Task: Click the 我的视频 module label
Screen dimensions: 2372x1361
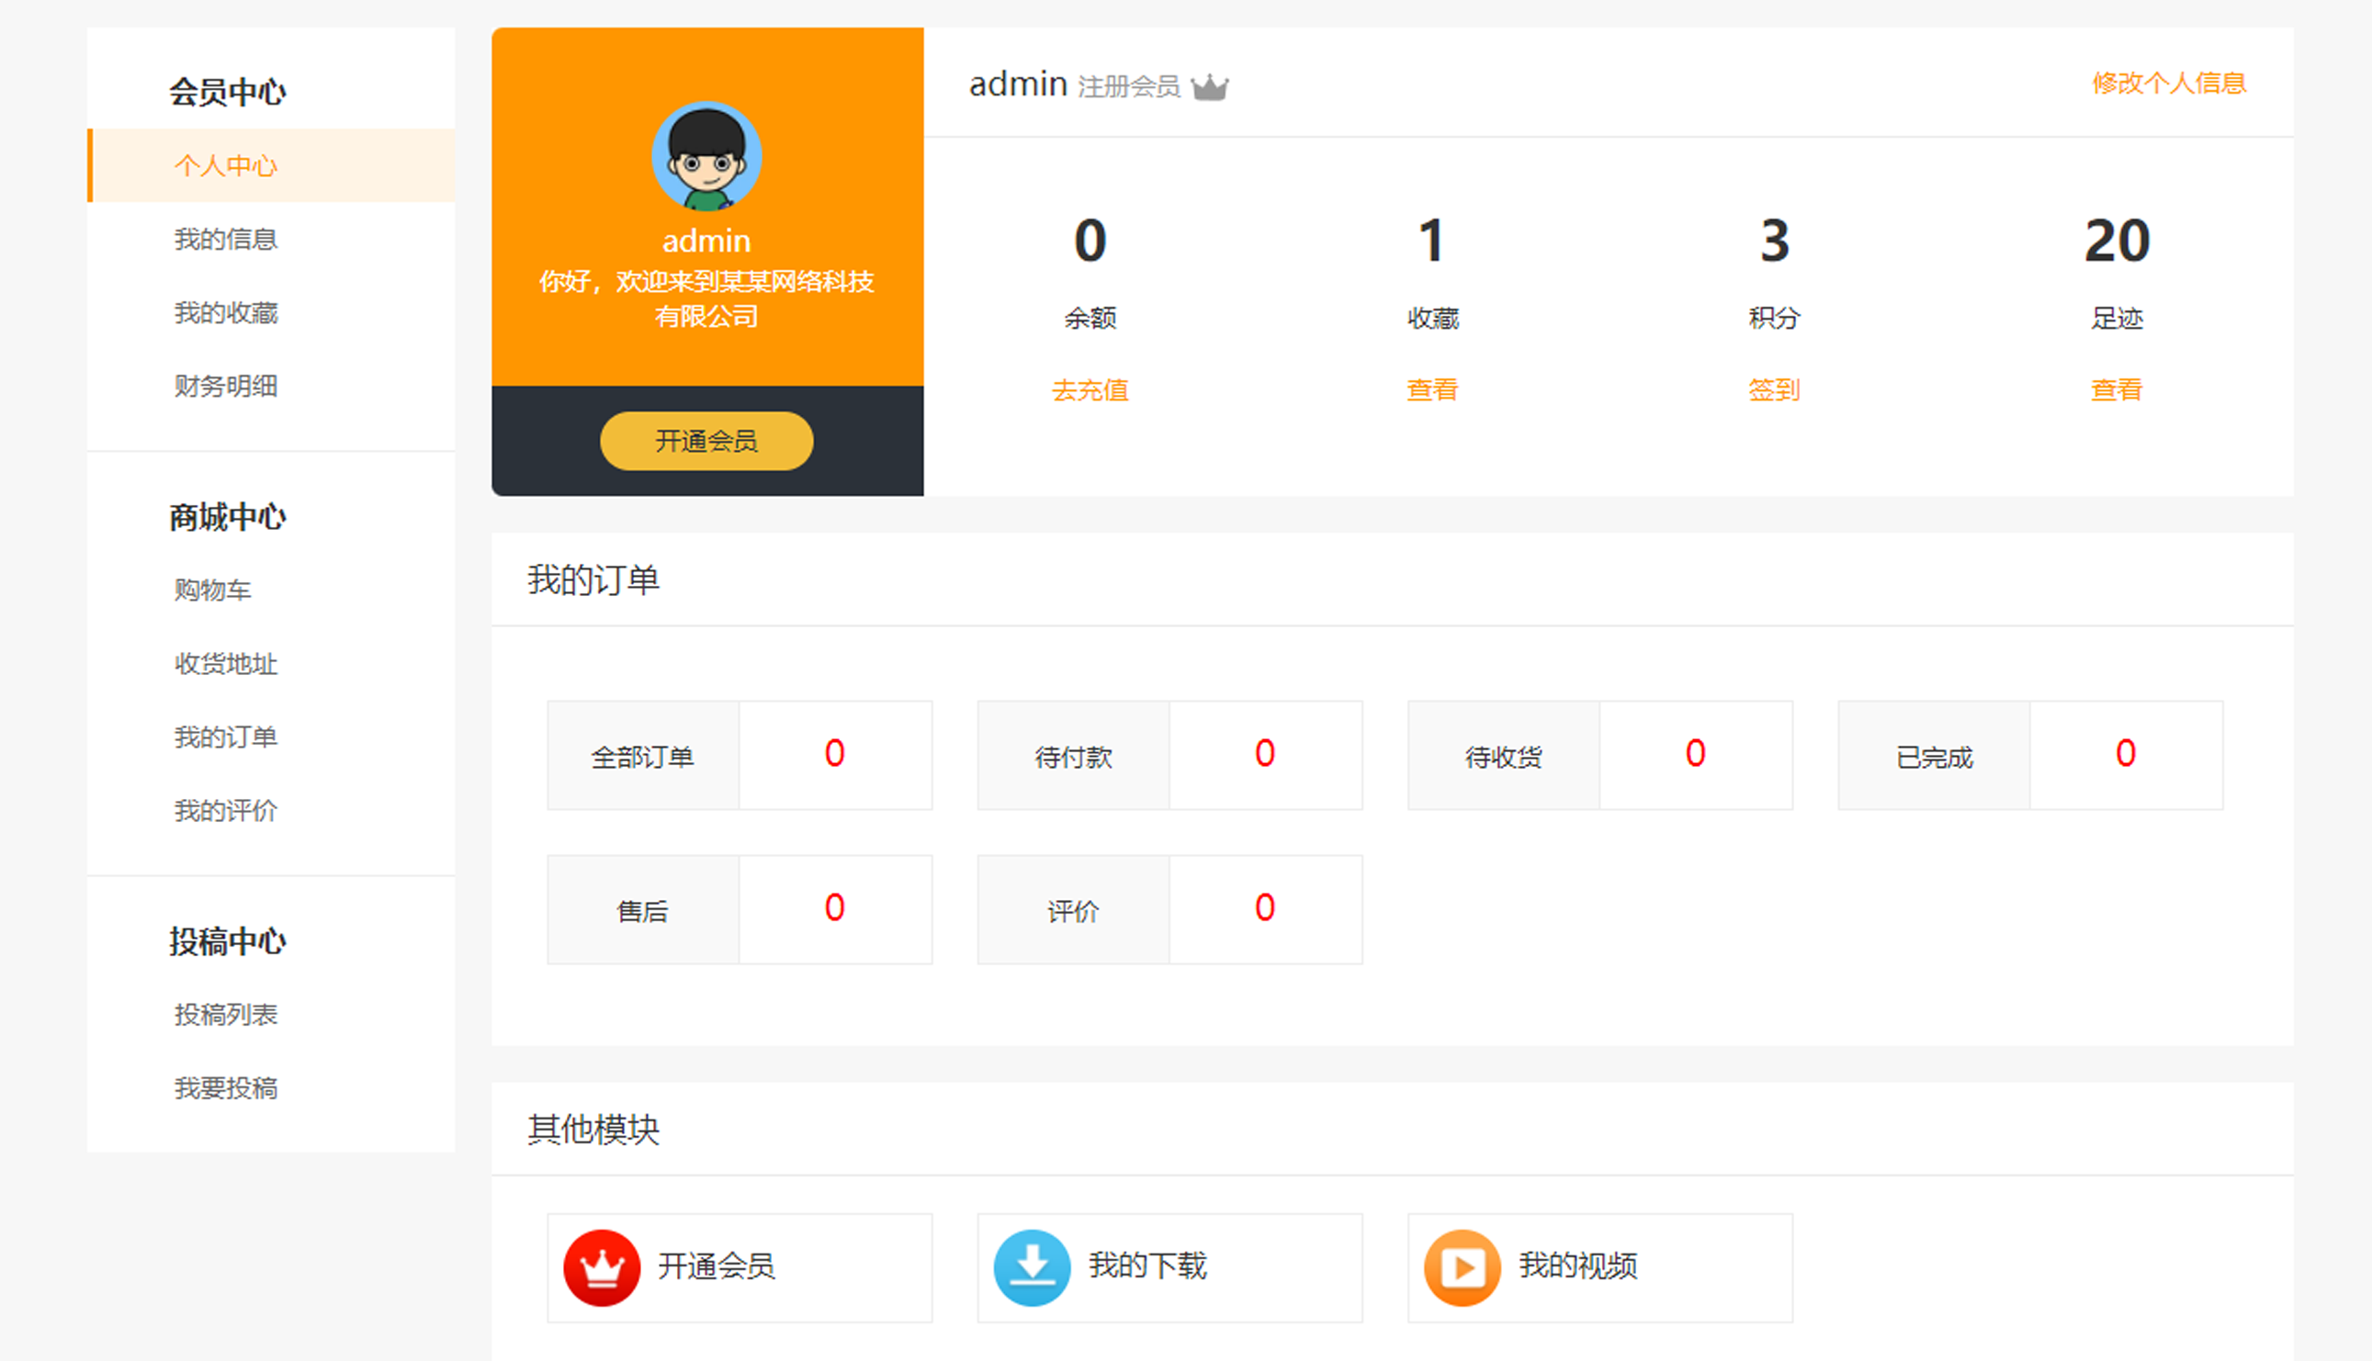Action: pos(1577,1265)
